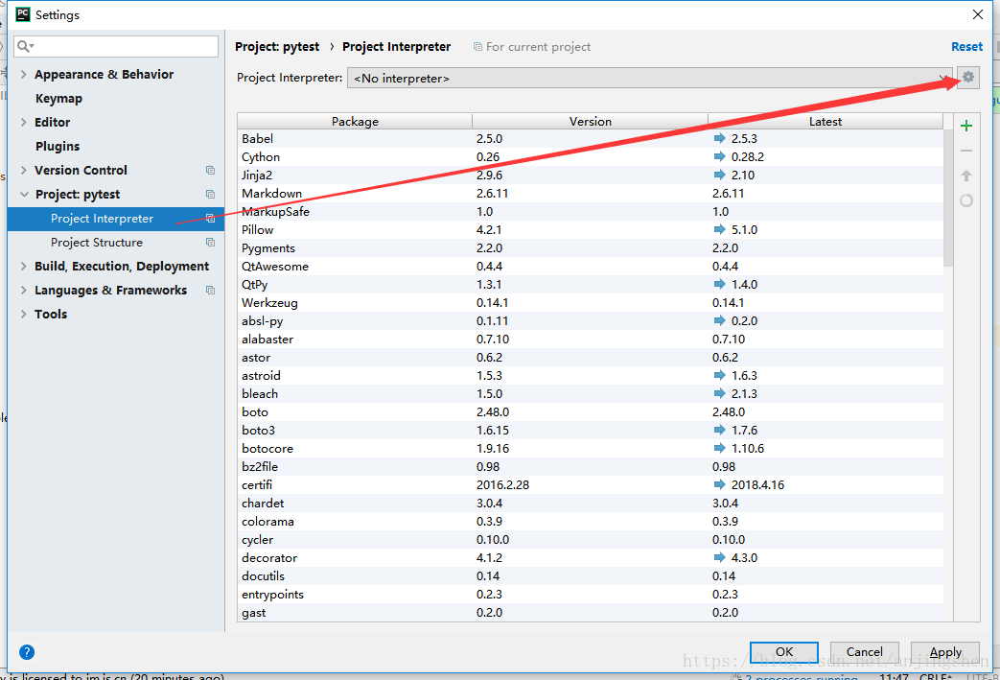The image size is (1000, 680).
Task: Select the Cython package row
Action: coord(591,157)
